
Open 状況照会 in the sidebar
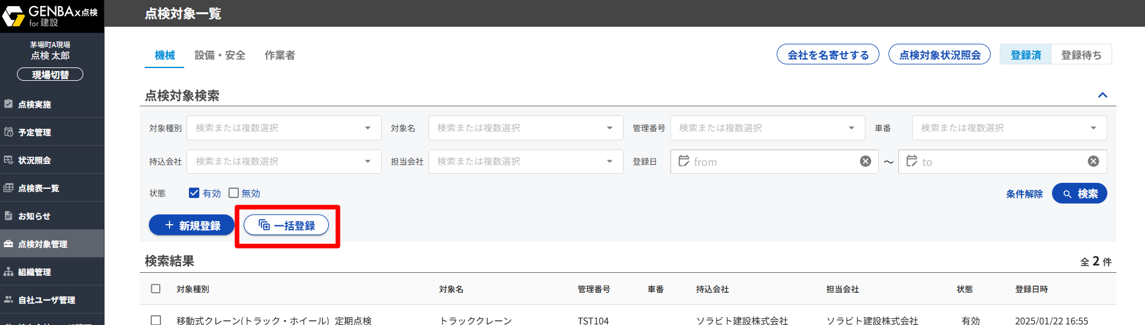pos(34,160)
